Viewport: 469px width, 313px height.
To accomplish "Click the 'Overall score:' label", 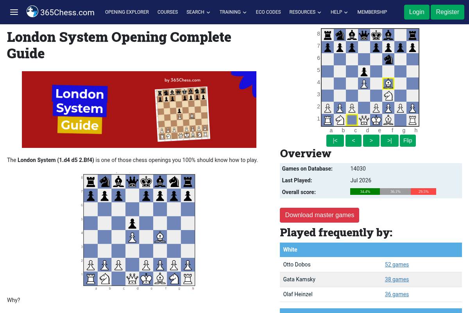I will point(299,192).
